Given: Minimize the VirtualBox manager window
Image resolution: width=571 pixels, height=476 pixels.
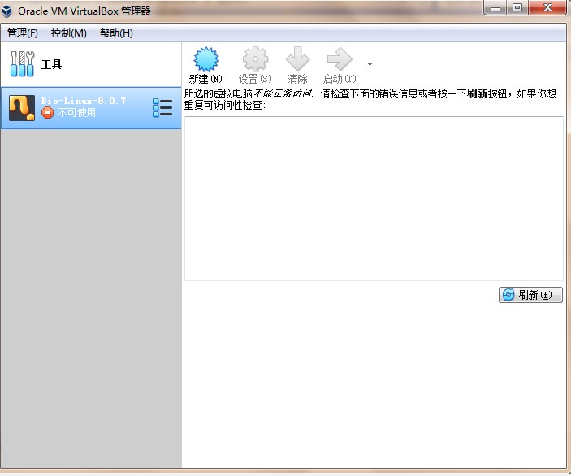Looking at the screenshot, I should point(495,7).
